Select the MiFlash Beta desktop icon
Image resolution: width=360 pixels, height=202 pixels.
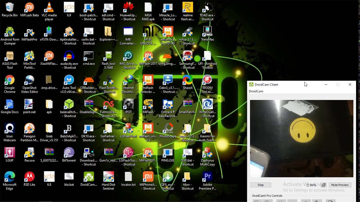[x=30, y=10]
